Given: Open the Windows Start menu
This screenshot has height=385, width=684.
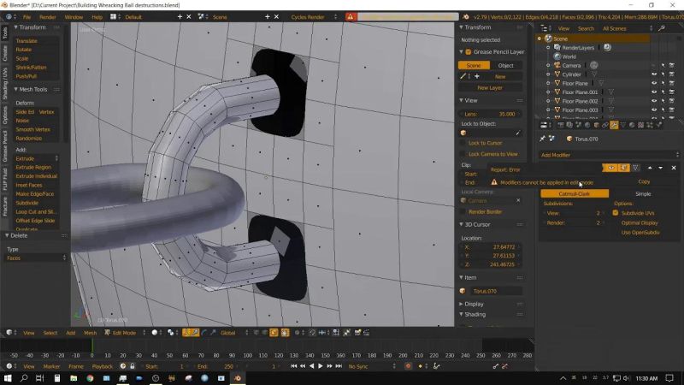Looking at the screenshot, I should [8, 378].
